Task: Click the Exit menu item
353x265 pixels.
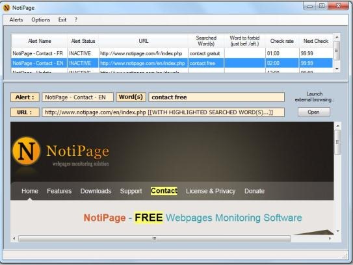Action: click(62, 19)
